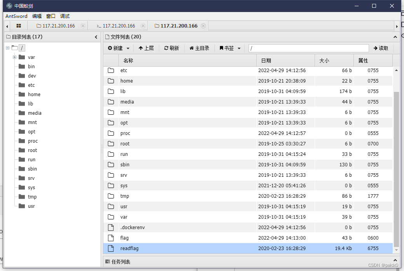Switch to the first 117.21.200.166 folder tab
This screenshot has height=271, width=404.
click(x=56, y=26)
